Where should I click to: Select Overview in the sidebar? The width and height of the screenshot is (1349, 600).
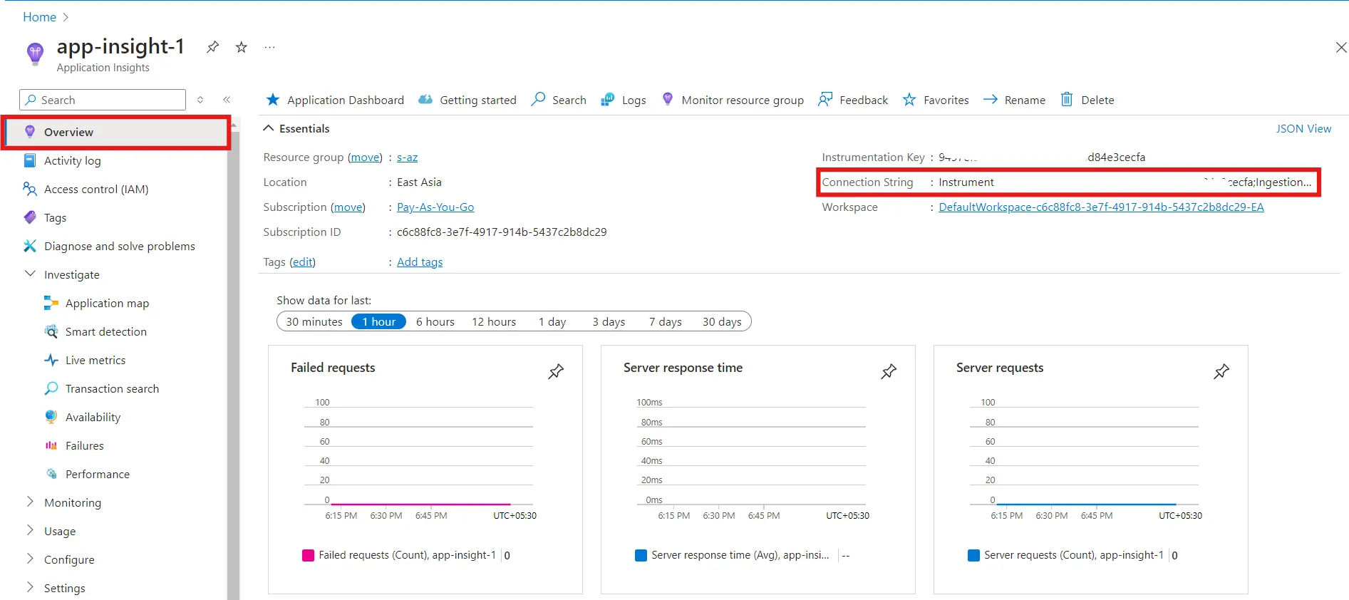116,132
